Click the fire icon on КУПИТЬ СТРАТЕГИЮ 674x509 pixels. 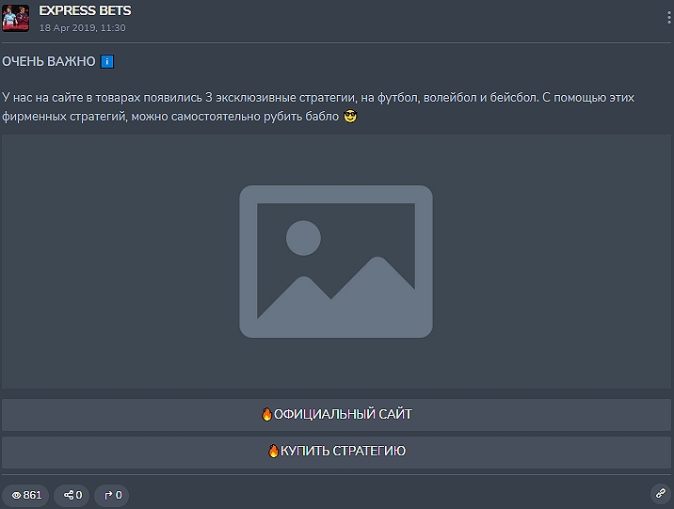pyautogui.click(x=273, y=451)
